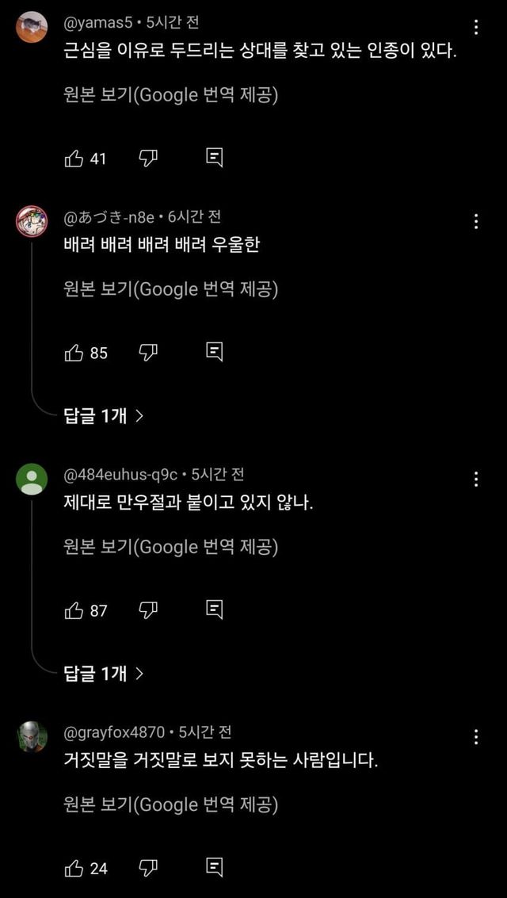Image resolution: width=507 pixels, height=898 pixels.
Task: Expand 답글 1개 under the @あづき-n8e comment
Action: 103,415
